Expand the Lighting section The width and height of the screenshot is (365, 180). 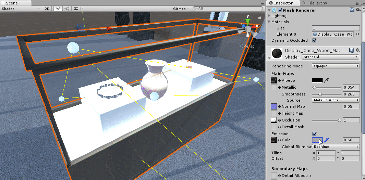(269, 16)
